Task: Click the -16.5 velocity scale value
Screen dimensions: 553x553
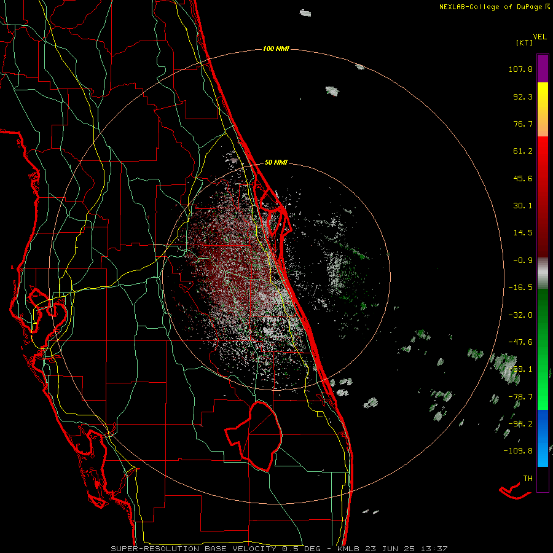Action: click(x=520, y=288)
